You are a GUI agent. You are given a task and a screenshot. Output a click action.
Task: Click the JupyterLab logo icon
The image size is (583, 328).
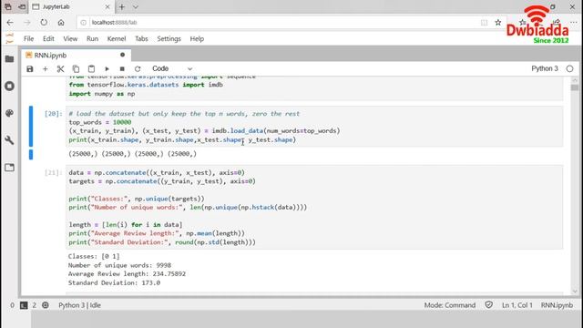coord(10,38)
